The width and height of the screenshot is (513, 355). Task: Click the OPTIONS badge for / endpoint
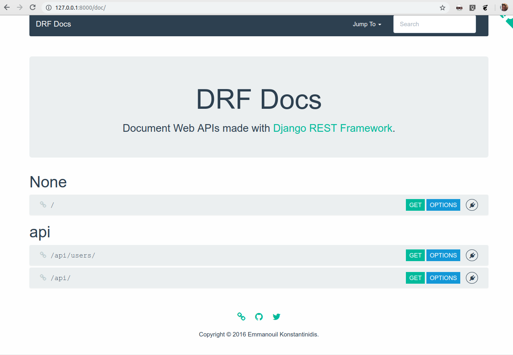(x=443, y=205)
